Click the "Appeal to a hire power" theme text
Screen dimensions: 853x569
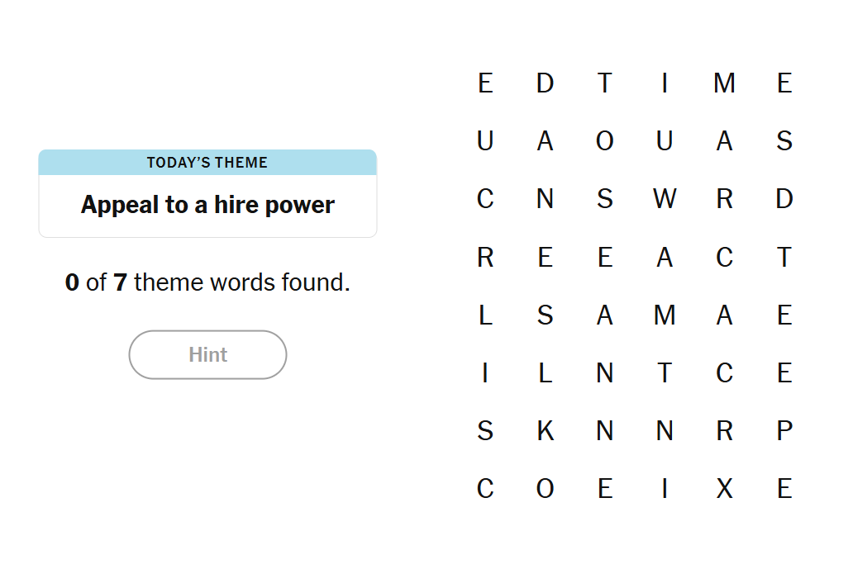207,205
